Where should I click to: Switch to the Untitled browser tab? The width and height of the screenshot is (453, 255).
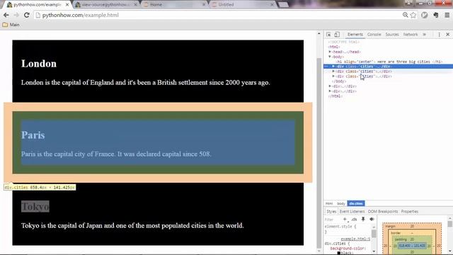point(242,5)
